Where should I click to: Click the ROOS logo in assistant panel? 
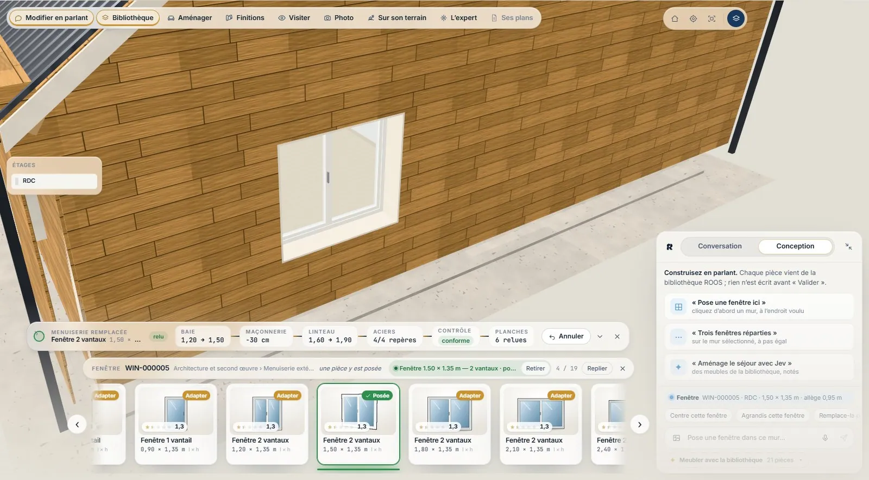[670, 247]
